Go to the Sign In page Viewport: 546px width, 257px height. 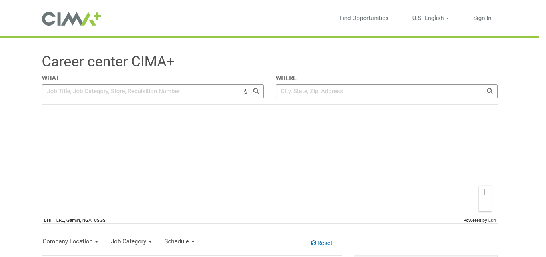482,18
